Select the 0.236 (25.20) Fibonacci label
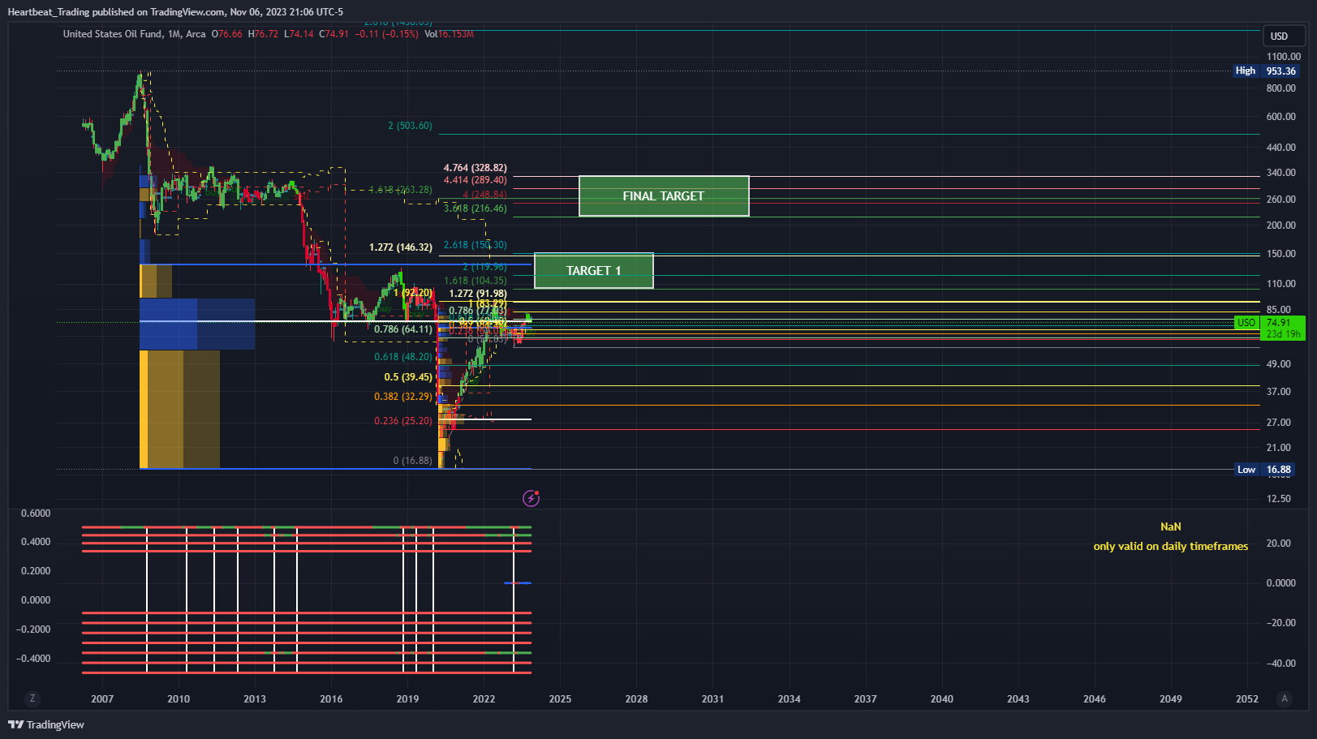This screenshot has width=1317, height=739. [403, 421]
